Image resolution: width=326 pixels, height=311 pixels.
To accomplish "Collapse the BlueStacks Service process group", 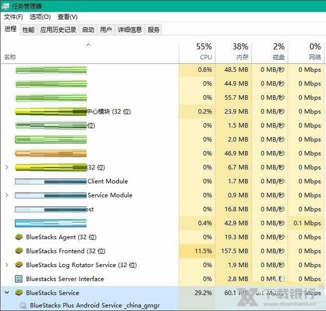I will pyautogui.click(x=7, y=293).
